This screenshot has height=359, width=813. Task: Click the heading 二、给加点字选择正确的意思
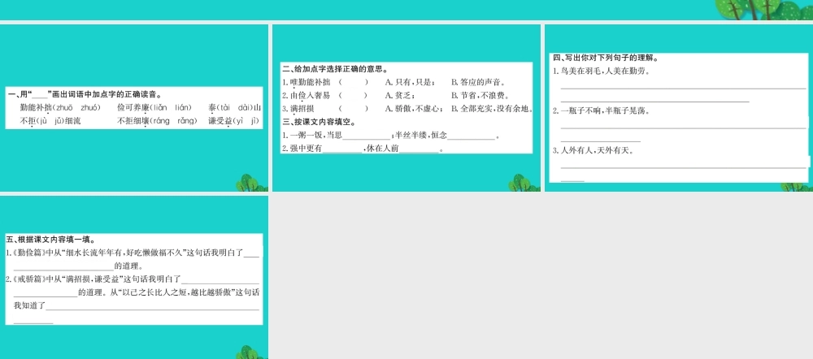(336, 69)
